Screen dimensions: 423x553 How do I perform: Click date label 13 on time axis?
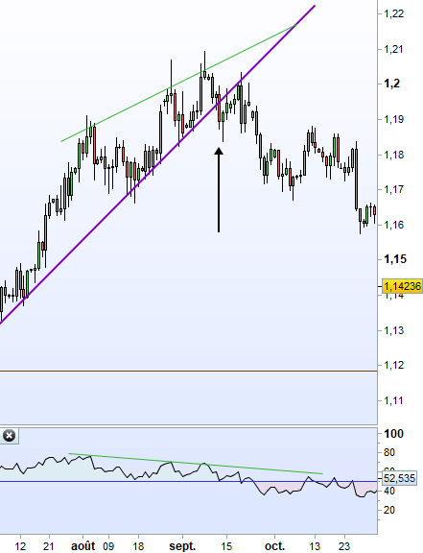point(315,546)
